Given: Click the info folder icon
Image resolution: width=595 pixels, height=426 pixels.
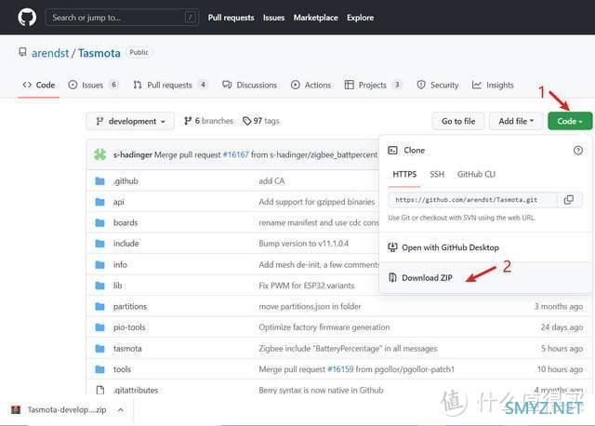Looking at the screenshot, I should pos(99,265).
